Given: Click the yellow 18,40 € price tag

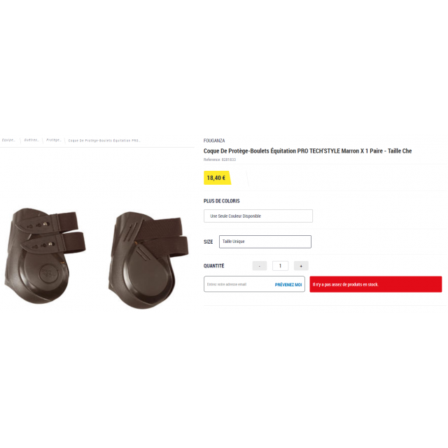Looking at the screenshot, I should (x=217, y=178).
